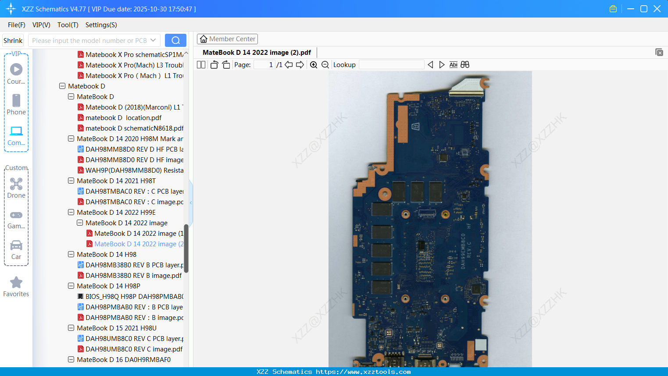Open DAH98MMB8D0 REV D HF image file
The image size is (668, 376).
point(130,160)
